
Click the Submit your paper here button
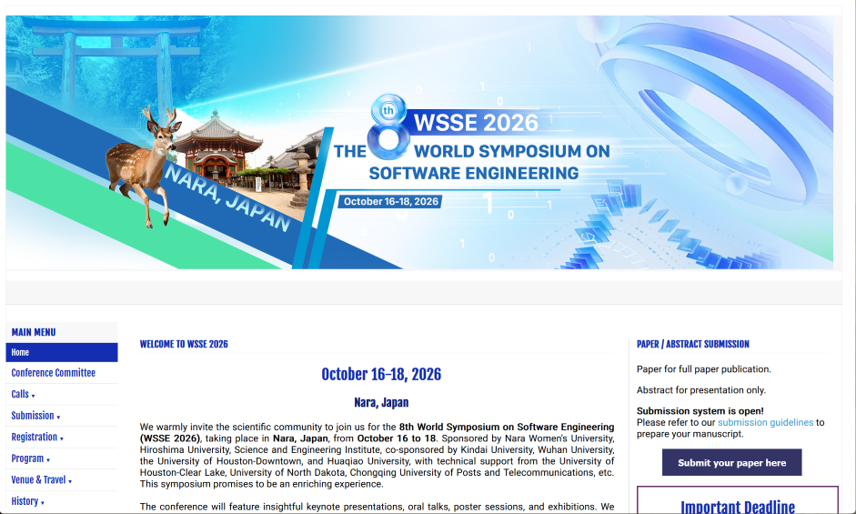731,463
